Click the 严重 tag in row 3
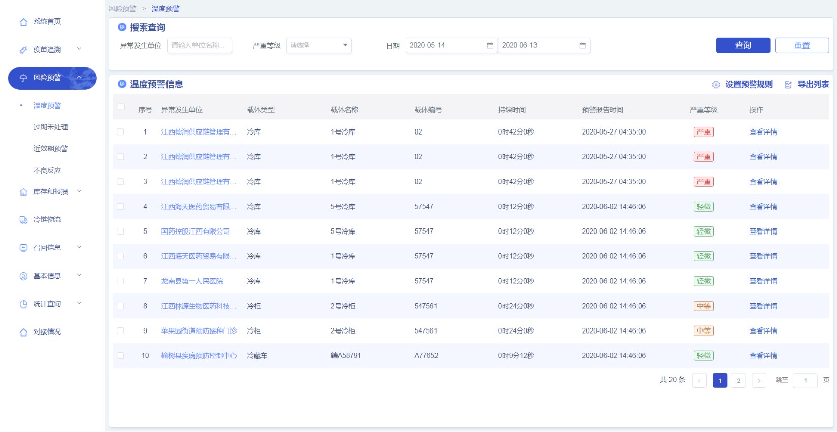This screenshot has width=837, height=432. click(704, 182)
